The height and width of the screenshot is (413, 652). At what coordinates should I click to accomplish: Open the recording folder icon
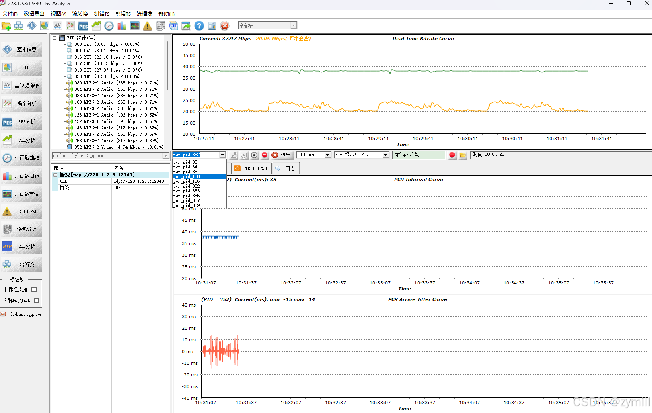[x=463, y=155]
